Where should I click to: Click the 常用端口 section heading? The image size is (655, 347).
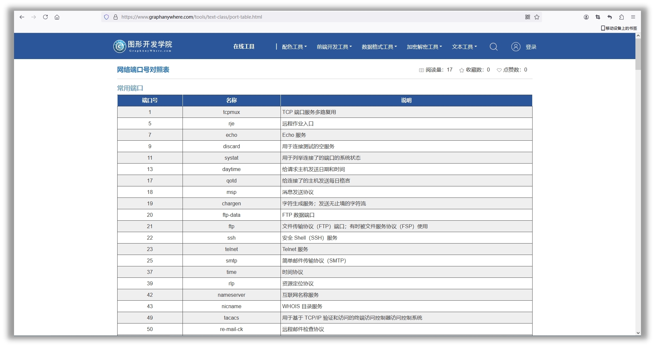click(x=130, y=88)
